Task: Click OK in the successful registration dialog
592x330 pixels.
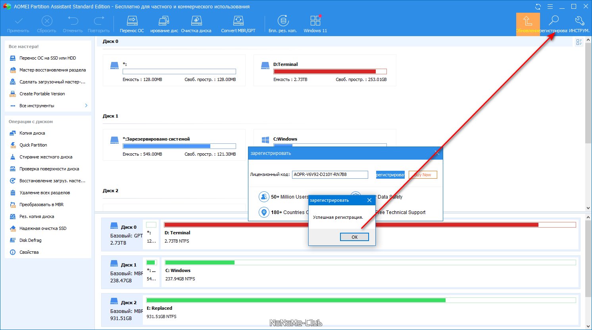Action: (x=354, y=237)
